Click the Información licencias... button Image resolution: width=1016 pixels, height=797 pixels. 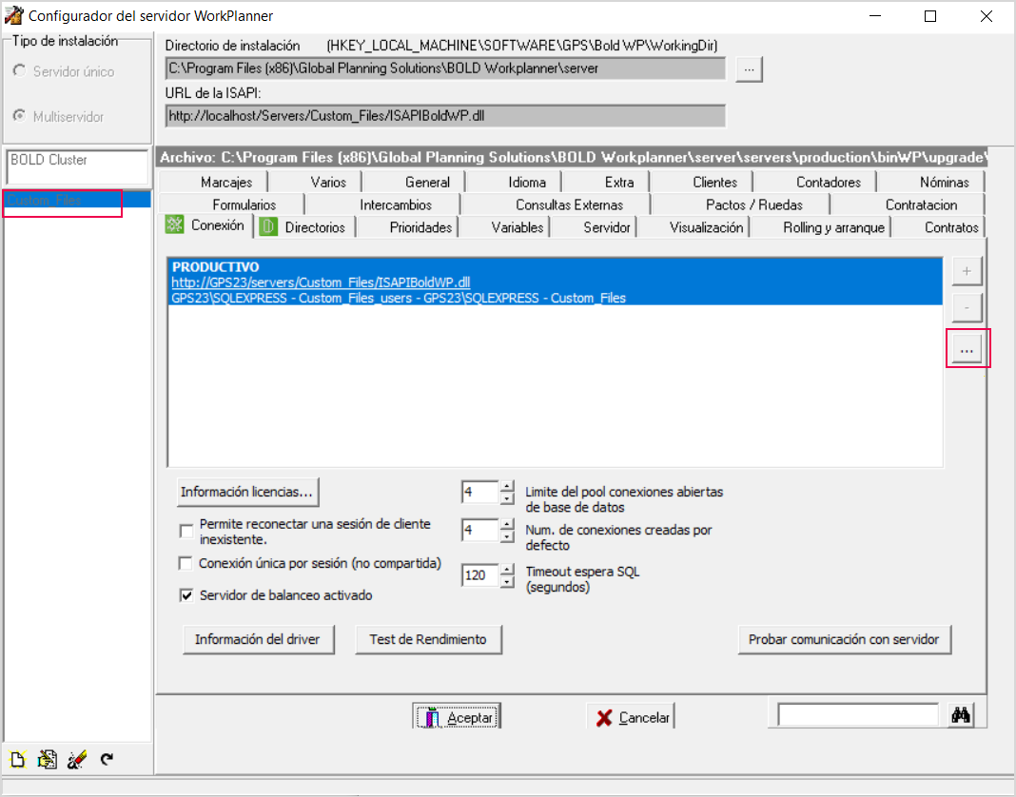tap(247, 492)
